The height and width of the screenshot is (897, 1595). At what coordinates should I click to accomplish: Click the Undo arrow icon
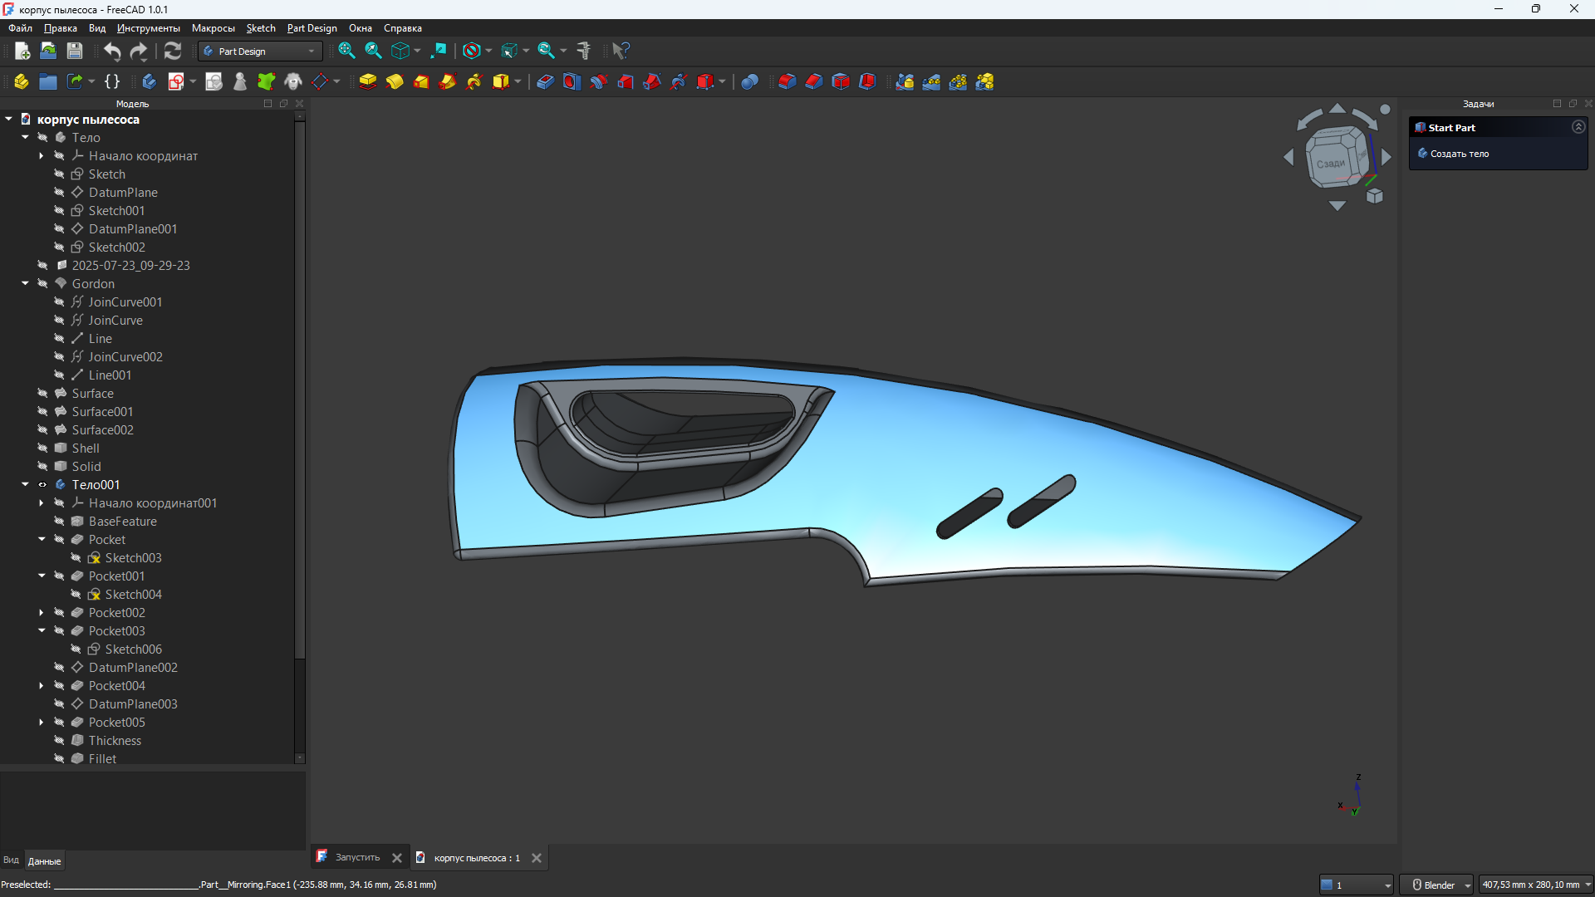tap(112, 51)
